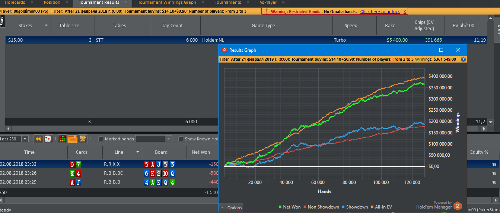Close the Tournament Results tab with X
The height and width of the screenshot is (213, 500).
point(127,3)
